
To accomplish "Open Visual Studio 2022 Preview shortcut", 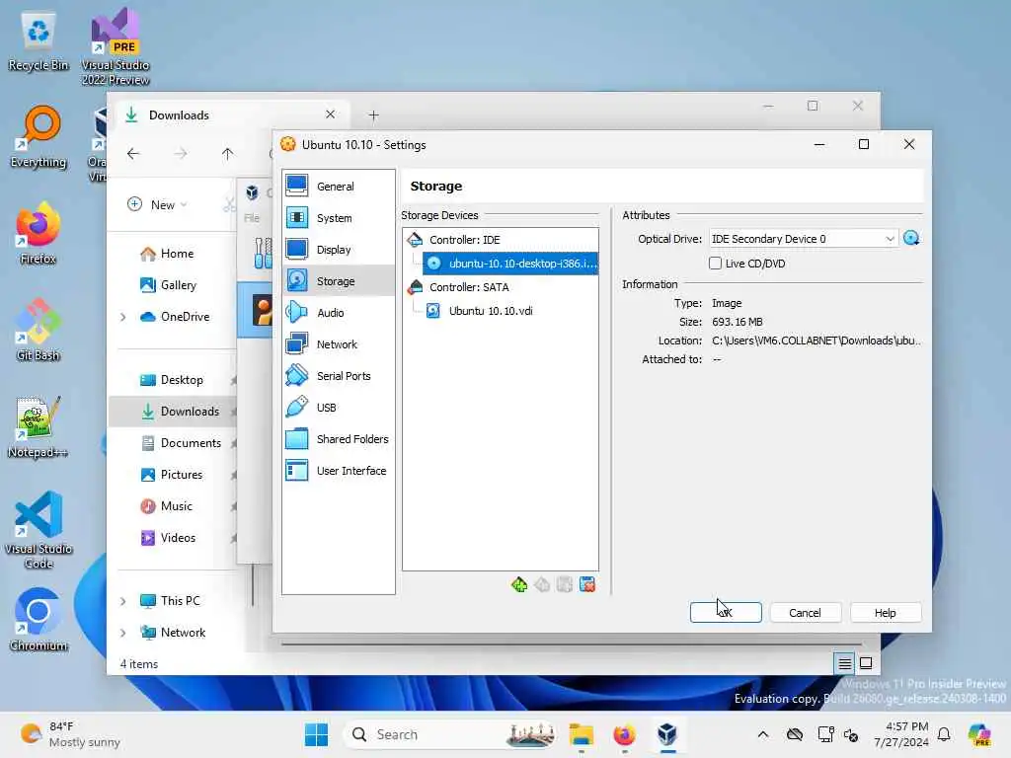I will coord(116,46).
